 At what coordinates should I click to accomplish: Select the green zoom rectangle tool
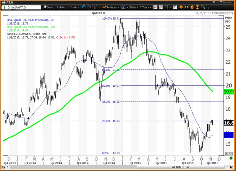tap(203, 7)
